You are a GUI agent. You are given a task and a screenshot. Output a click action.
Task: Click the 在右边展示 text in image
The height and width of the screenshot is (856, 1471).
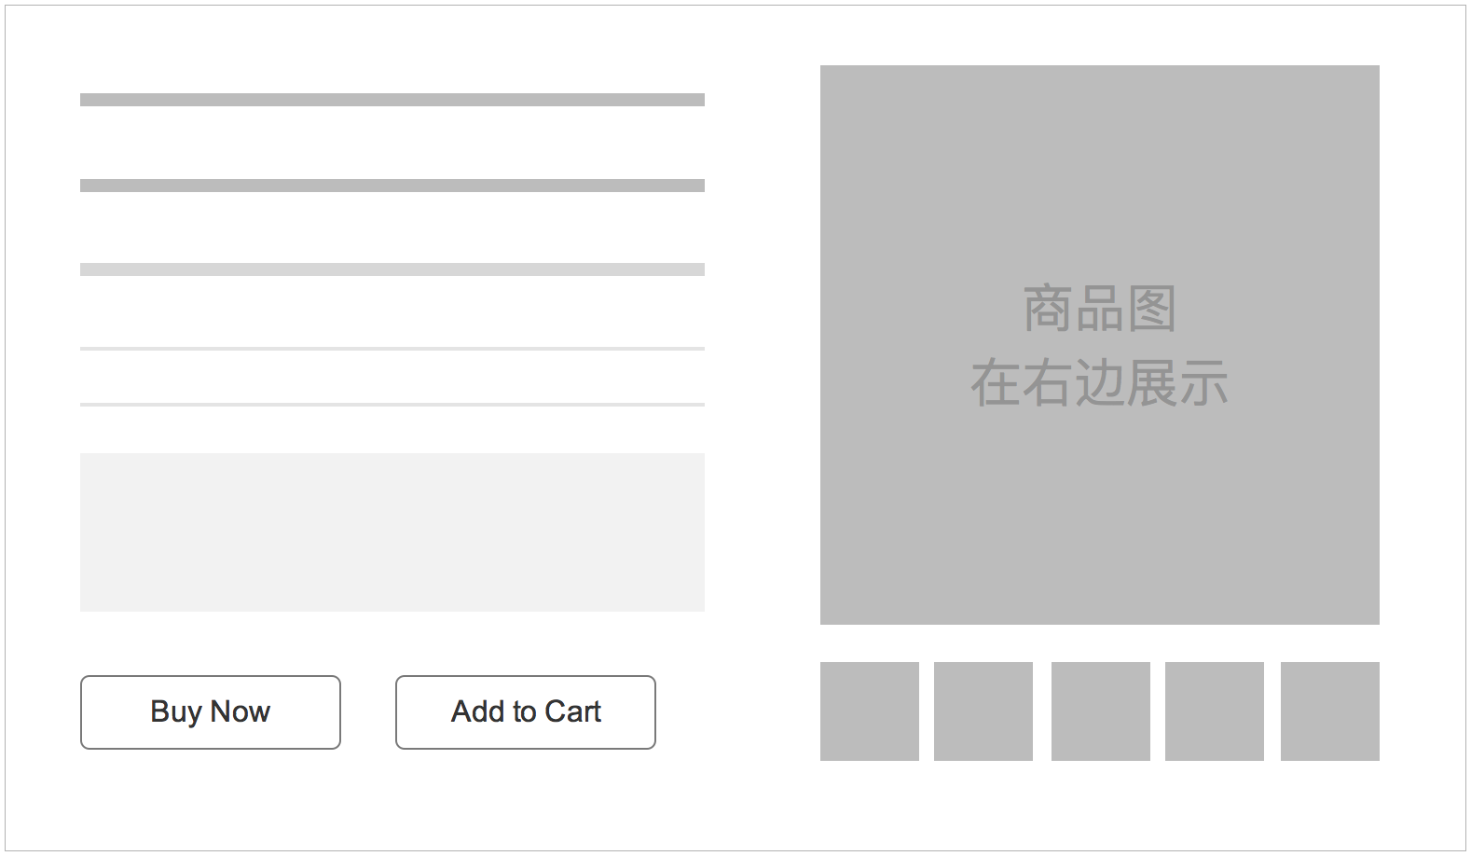click(1100, 383)
